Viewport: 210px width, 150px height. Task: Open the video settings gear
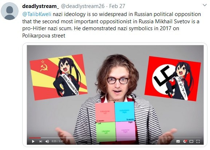tap(185, 141)
